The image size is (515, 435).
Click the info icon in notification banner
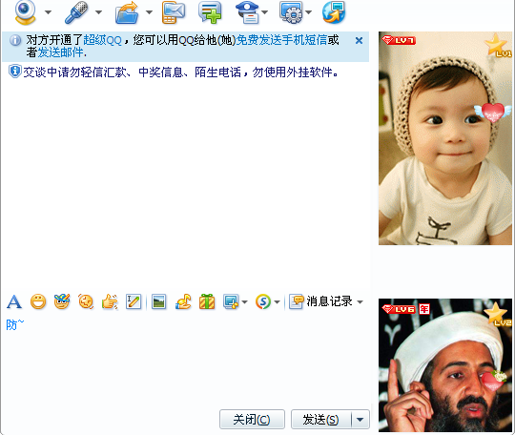(x=14, y=40)
